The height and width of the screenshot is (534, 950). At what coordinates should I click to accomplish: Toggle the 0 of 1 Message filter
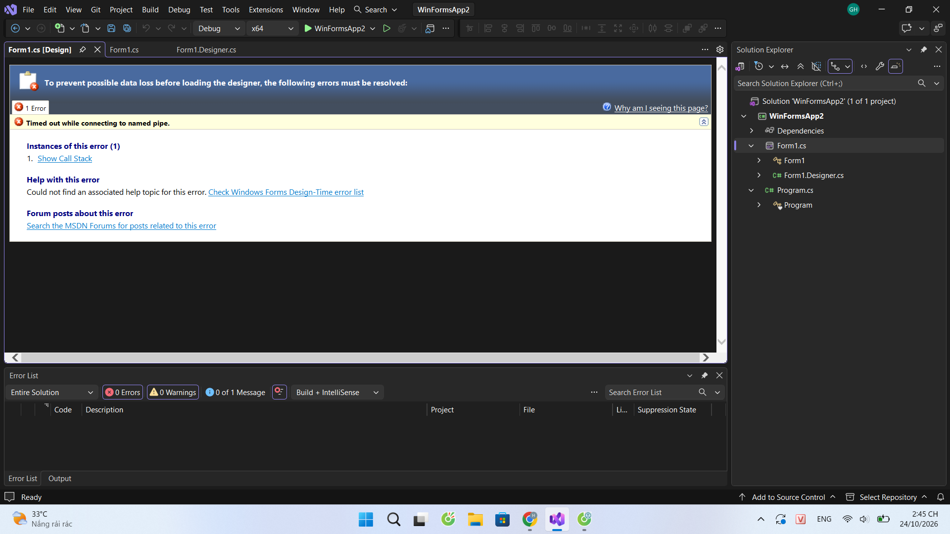point(236,392)
